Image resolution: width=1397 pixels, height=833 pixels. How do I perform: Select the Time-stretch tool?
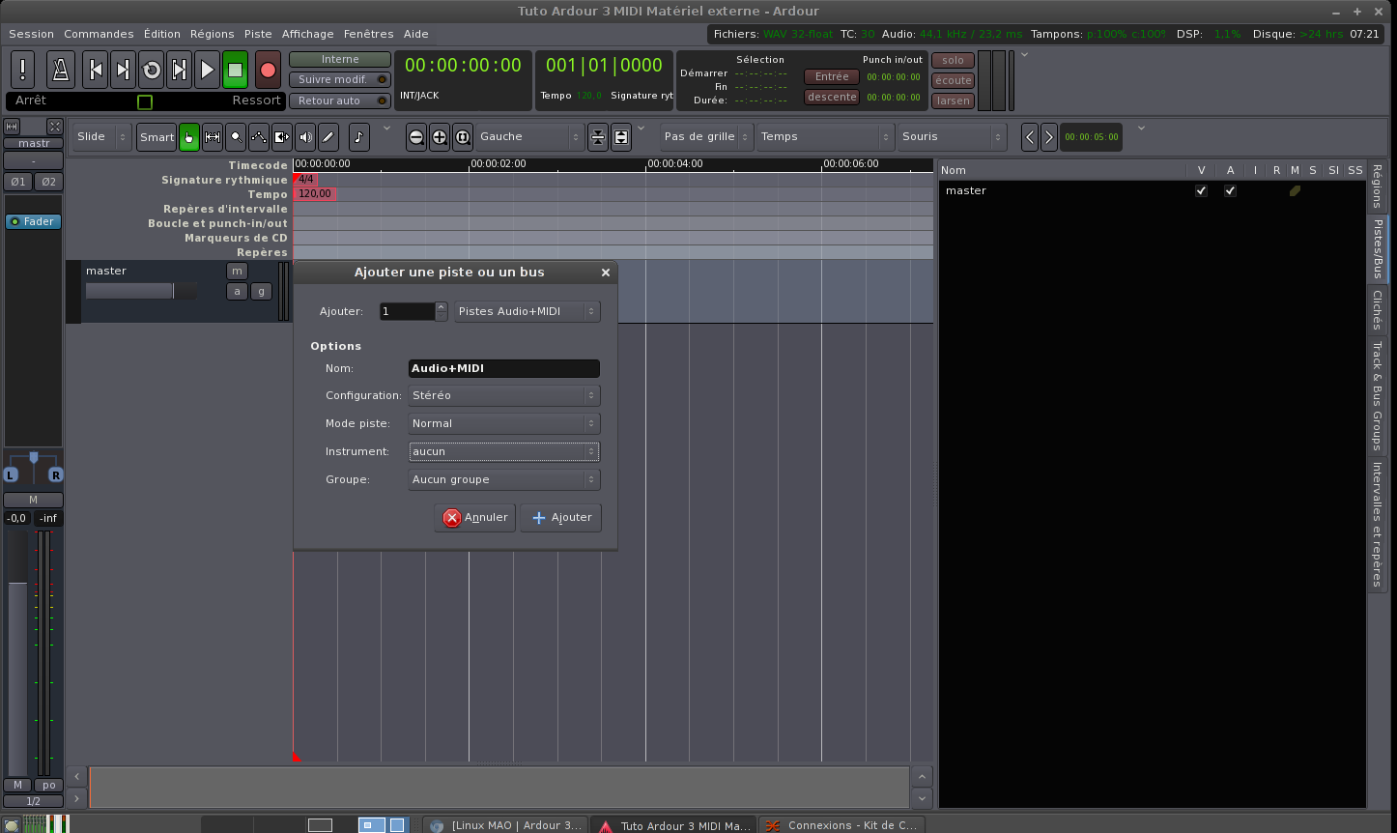(282, 137)
